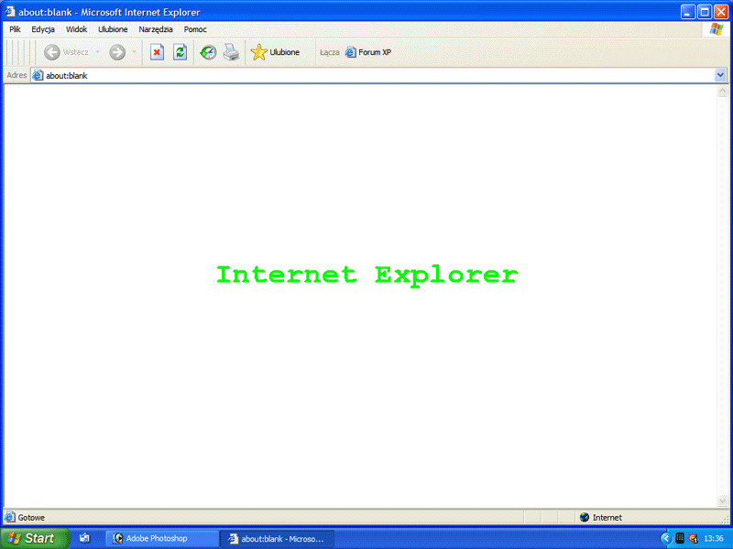Click the Stop loading icon
The image size is (733, 549).
tap(157, 52)
